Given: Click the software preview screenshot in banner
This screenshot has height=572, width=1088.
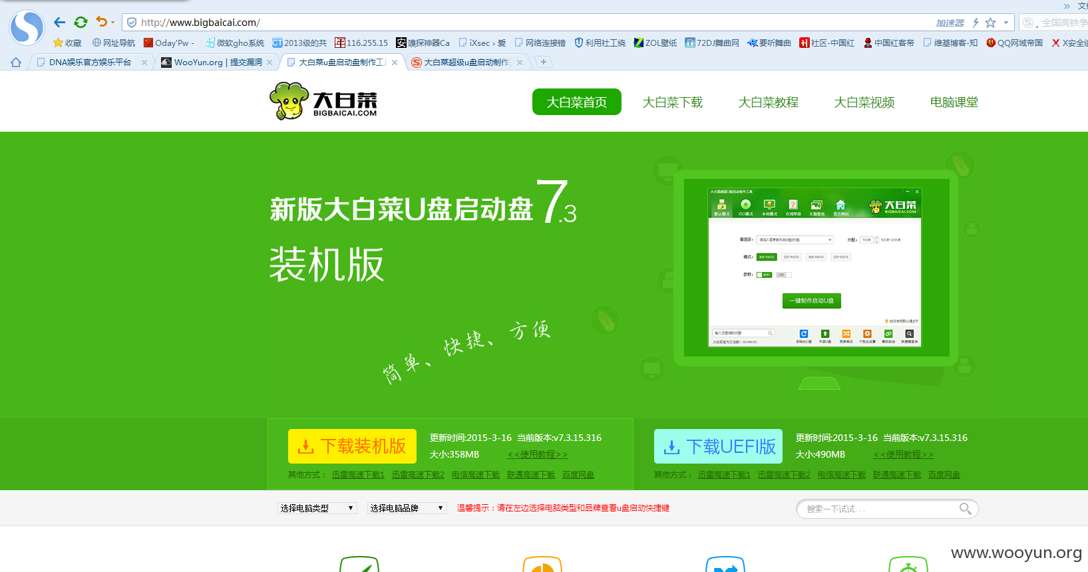Looking at the screenshot, I should pos(815,267).
